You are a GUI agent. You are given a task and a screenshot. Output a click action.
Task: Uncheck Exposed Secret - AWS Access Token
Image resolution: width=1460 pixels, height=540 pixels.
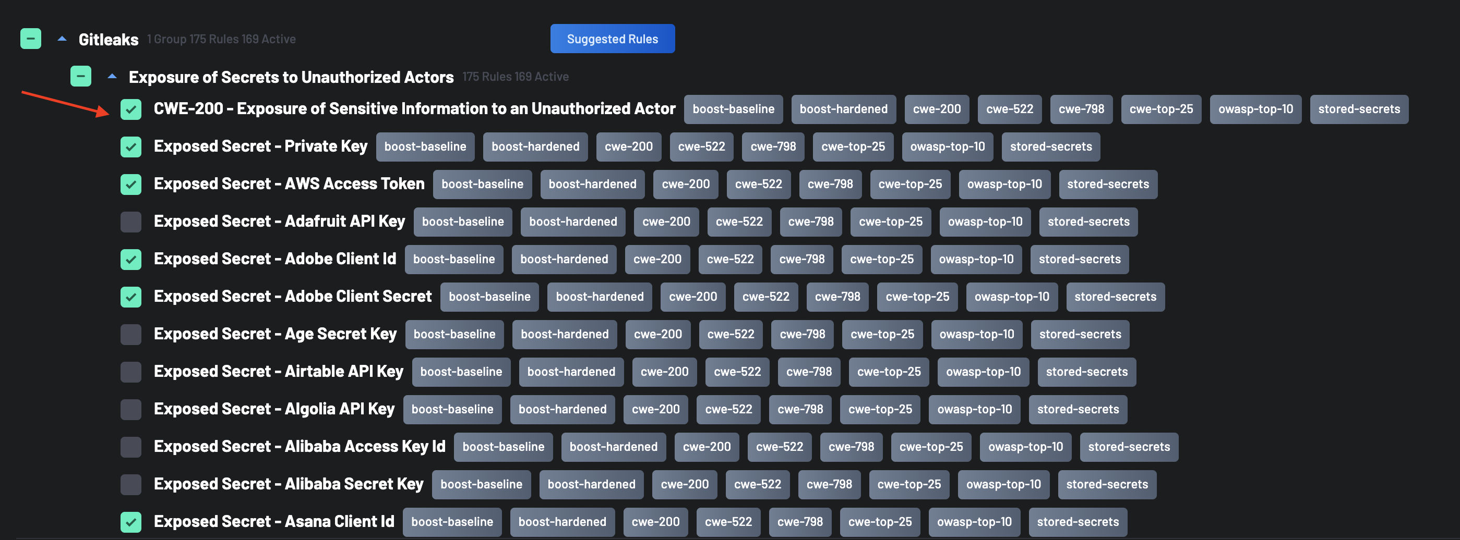pos(131,184)
